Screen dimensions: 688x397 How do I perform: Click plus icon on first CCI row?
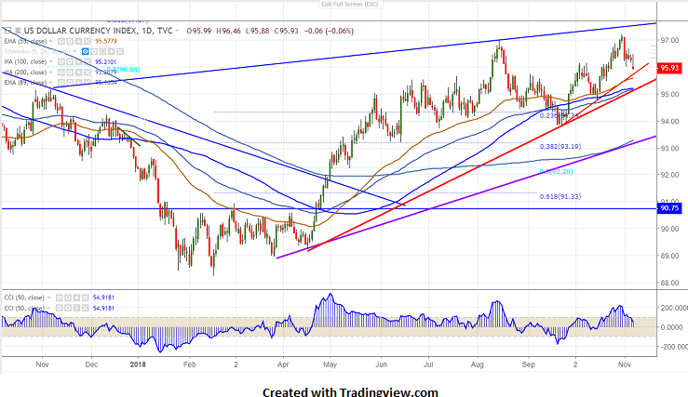click(x=77, y=298)
